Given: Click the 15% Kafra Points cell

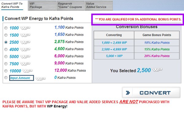Looking at the screenshot, I should click(x=157, y=49).
